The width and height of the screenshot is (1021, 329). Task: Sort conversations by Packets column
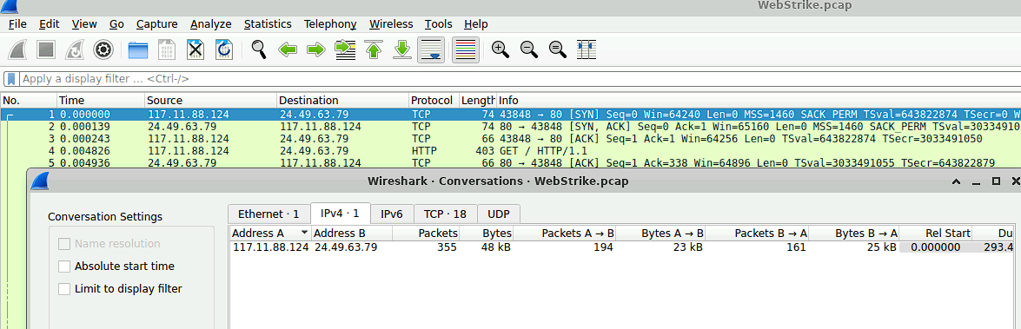tap(427, 233)
